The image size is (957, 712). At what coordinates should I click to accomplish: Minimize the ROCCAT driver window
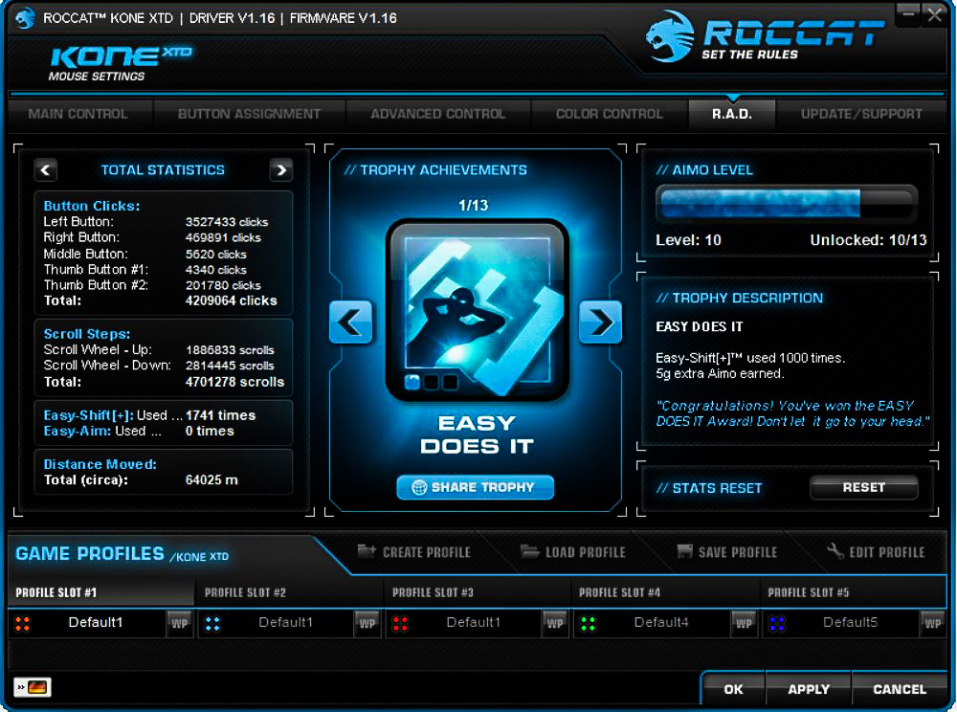click(x=909, y=14)
